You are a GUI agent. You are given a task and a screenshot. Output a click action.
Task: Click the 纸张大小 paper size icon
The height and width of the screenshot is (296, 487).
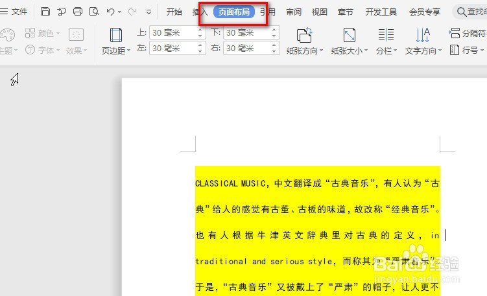(x=350, y=35)
